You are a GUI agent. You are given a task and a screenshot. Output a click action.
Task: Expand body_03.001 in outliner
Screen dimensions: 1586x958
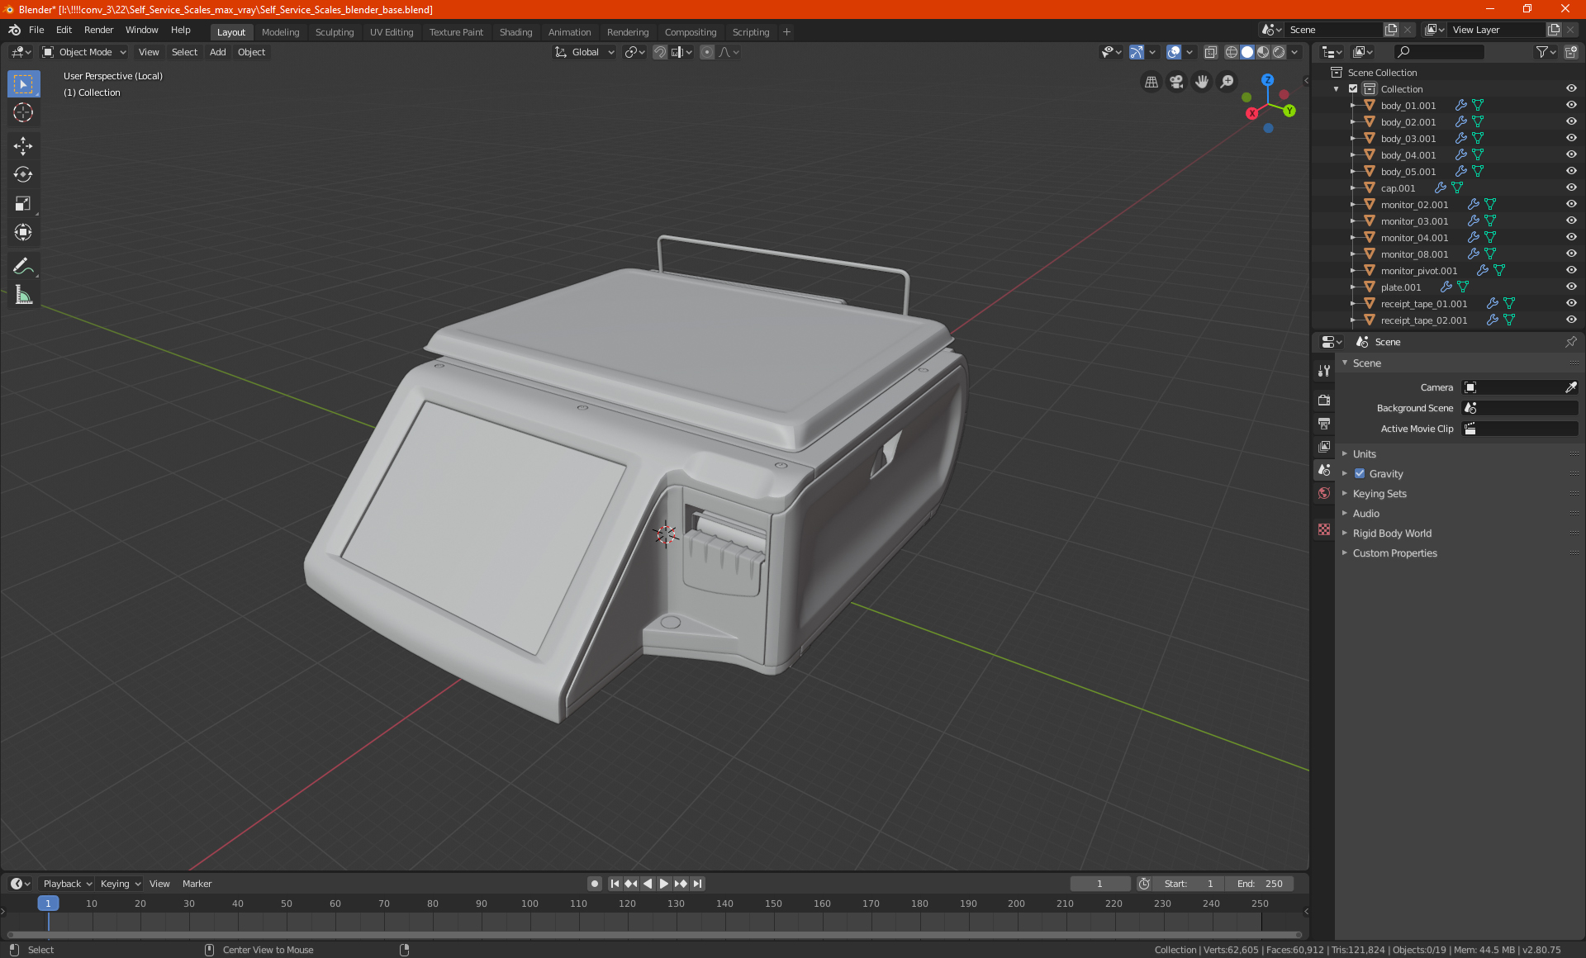1352,139
